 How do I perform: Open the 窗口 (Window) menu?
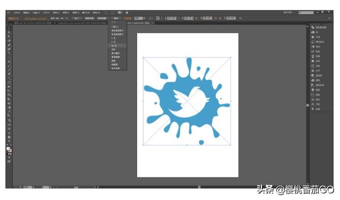coord(86,13)
